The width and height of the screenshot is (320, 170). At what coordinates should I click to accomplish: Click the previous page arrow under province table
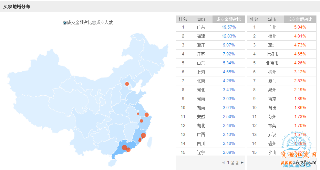pos(223,162)
